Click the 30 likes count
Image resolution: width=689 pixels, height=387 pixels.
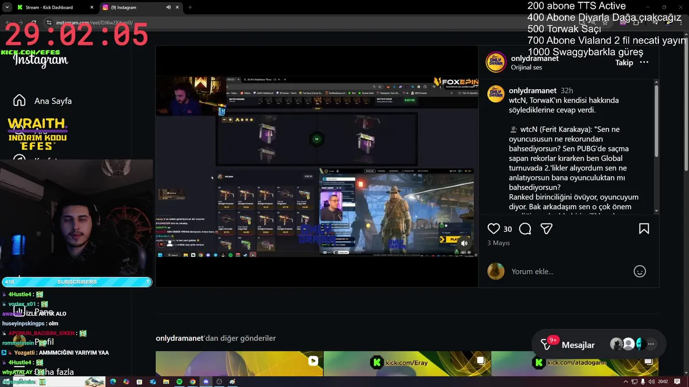[x=508, y=229]
